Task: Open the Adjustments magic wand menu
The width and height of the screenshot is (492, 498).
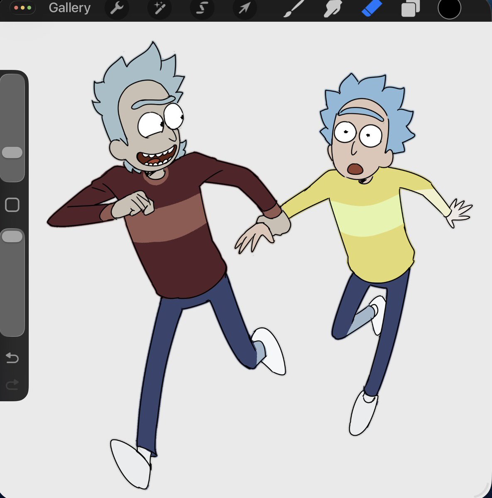Action: click(x=159, y=8)
